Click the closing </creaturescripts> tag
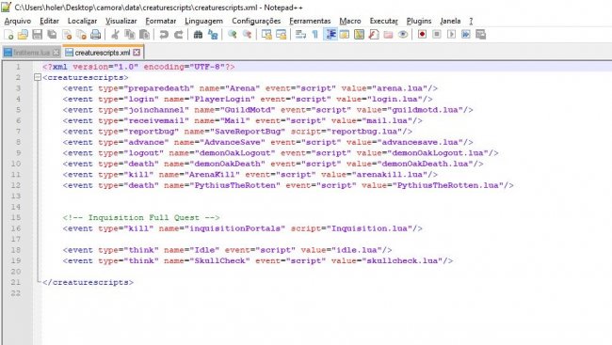The width and height of the screenshot is (612, 345). click(88, 282)
